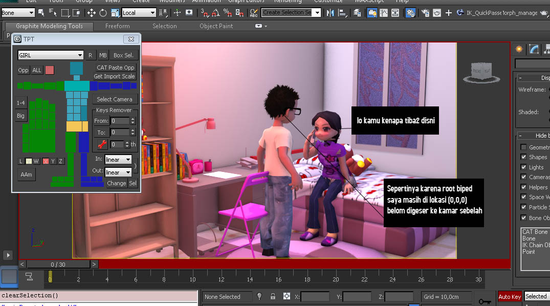Image resolution: width=550 pixels, height=306 pixels.
Task: Toggle Percent Snap icon
Action: click(228, 13)
